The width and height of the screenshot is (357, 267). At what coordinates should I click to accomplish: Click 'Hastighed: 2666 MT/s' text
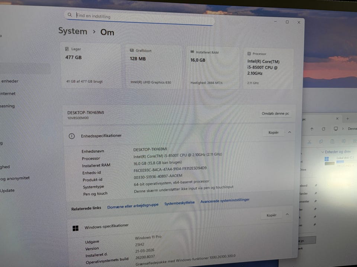coord(206,83)
